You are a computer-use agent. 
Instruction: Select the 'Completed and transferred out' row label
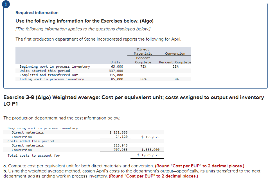coord(49,75)
